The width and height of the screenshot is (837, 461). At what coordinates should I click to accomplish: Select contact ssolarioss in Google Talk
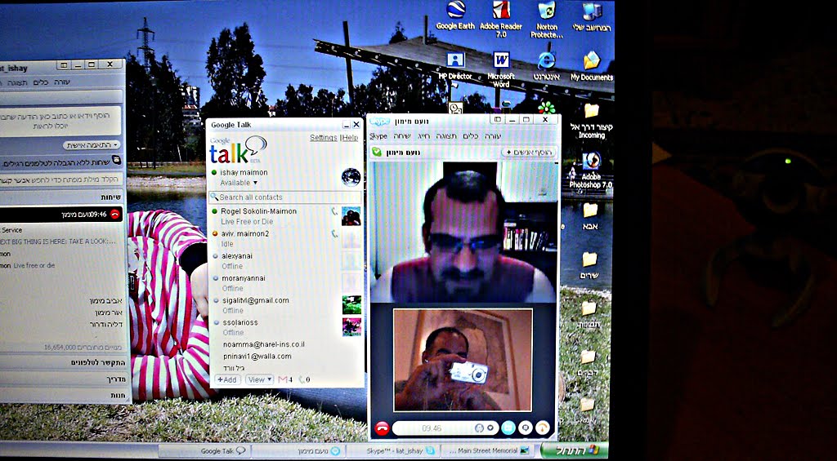coord(284,327)
